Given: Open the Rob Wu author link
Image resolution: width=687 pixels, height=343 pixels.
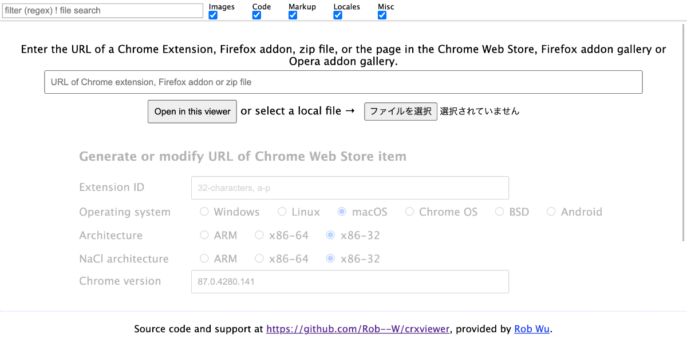Looking at the screenshot, I should click(x=532, y=329).
